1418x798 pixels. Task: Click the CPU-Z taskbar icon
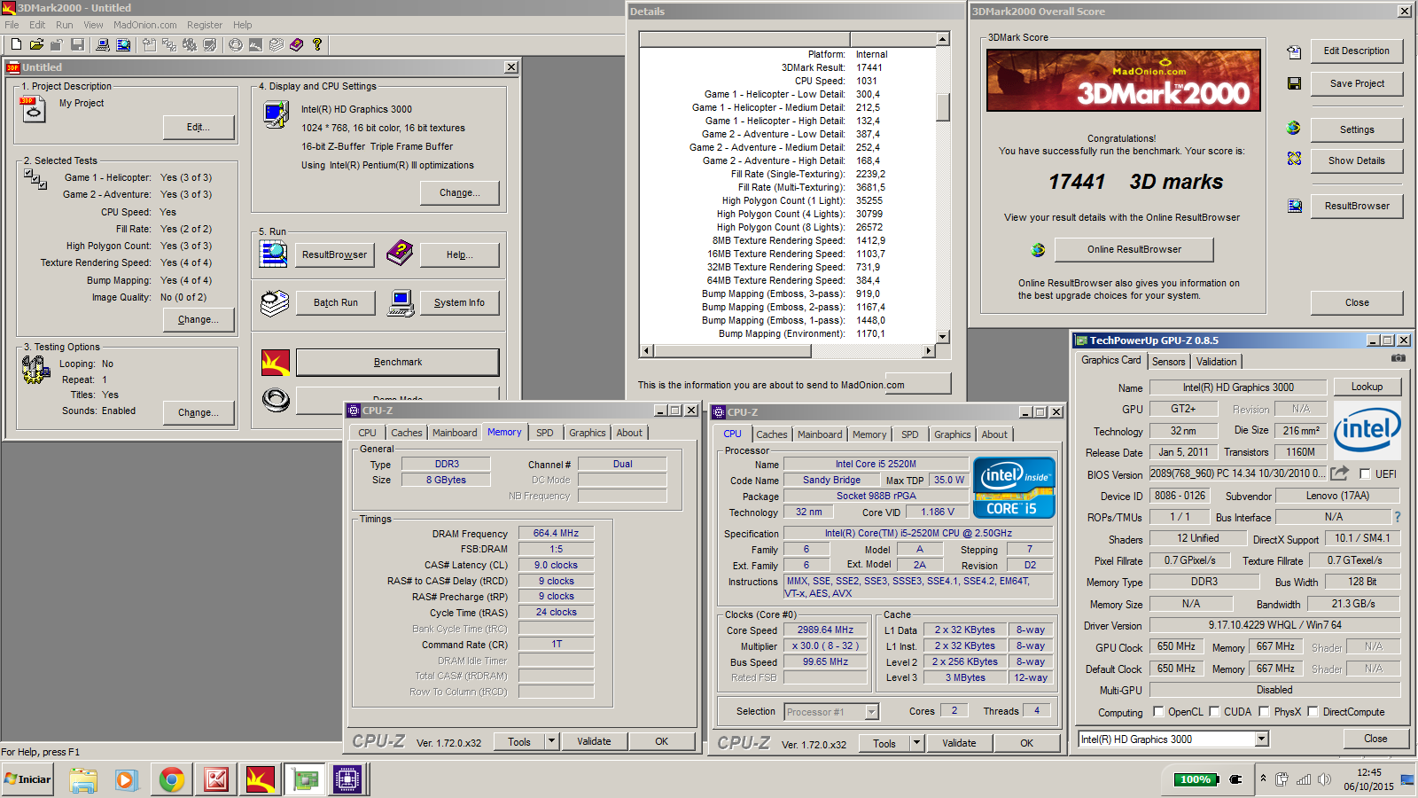(x=347, y=779)
